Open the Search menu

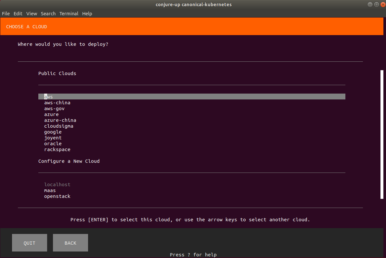point(48,14)
